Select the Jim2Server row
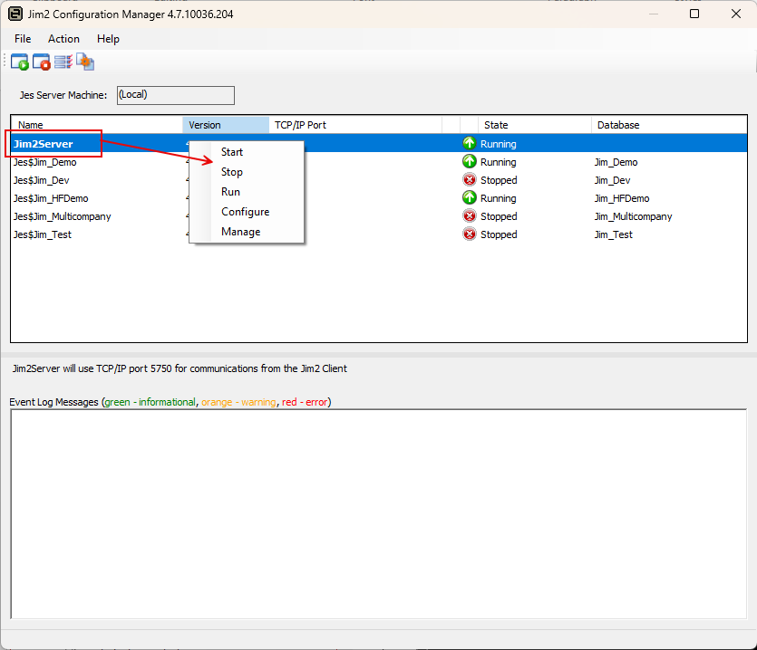This screenshot has height=650, width=757. (379, 144)
